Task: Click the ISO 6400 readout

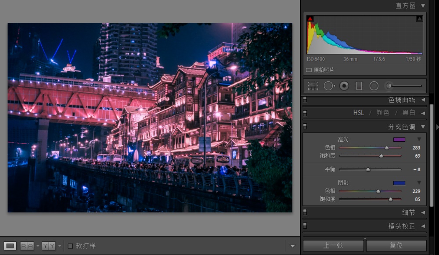Action: click(x=316, y=59)
